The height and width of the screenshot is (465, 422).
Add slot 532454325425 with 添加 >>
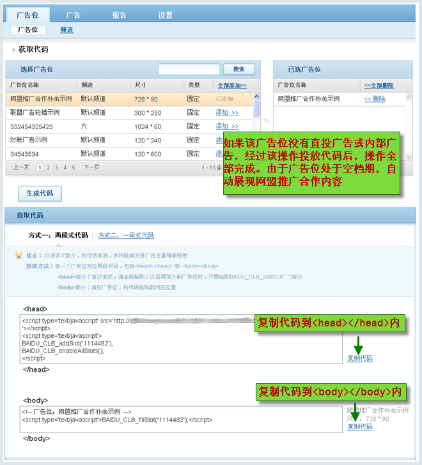pos(227,126)
